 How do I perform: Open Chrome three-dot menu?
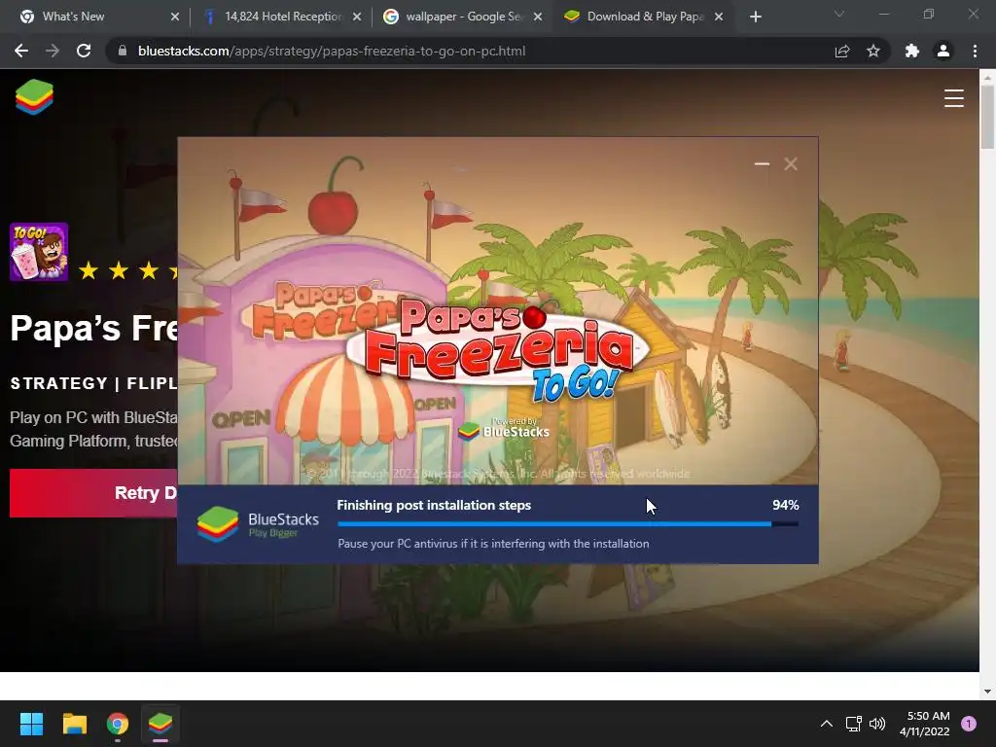[x=975, y=51]
